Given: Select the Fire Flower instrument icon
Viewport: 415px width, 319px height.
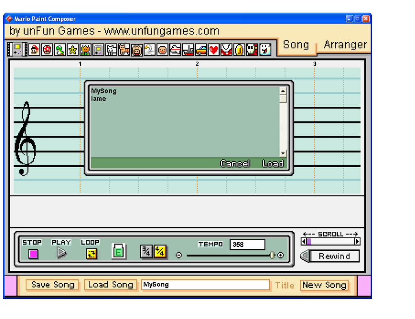Looking at the screenshot, I should click(85, 50).
